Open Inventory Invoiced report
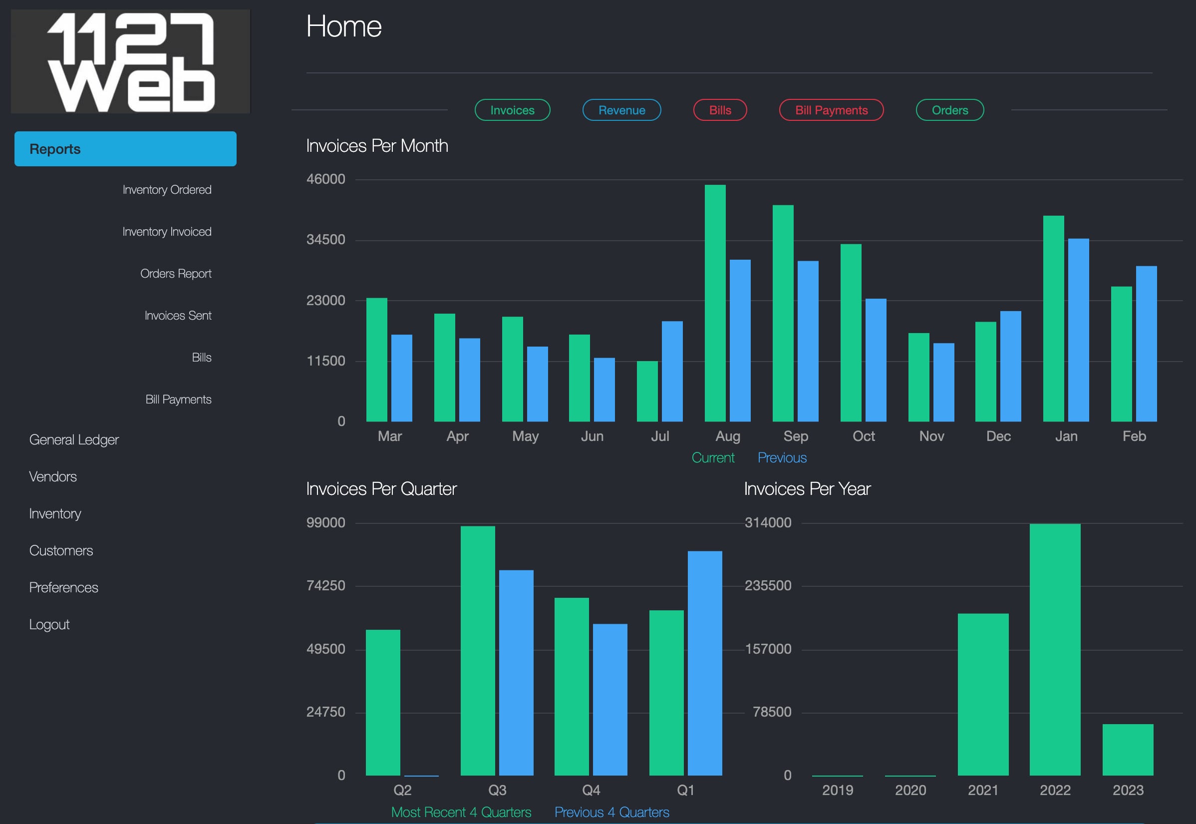This screenshot has width=1196, height=824. click(x=167, y=231)
